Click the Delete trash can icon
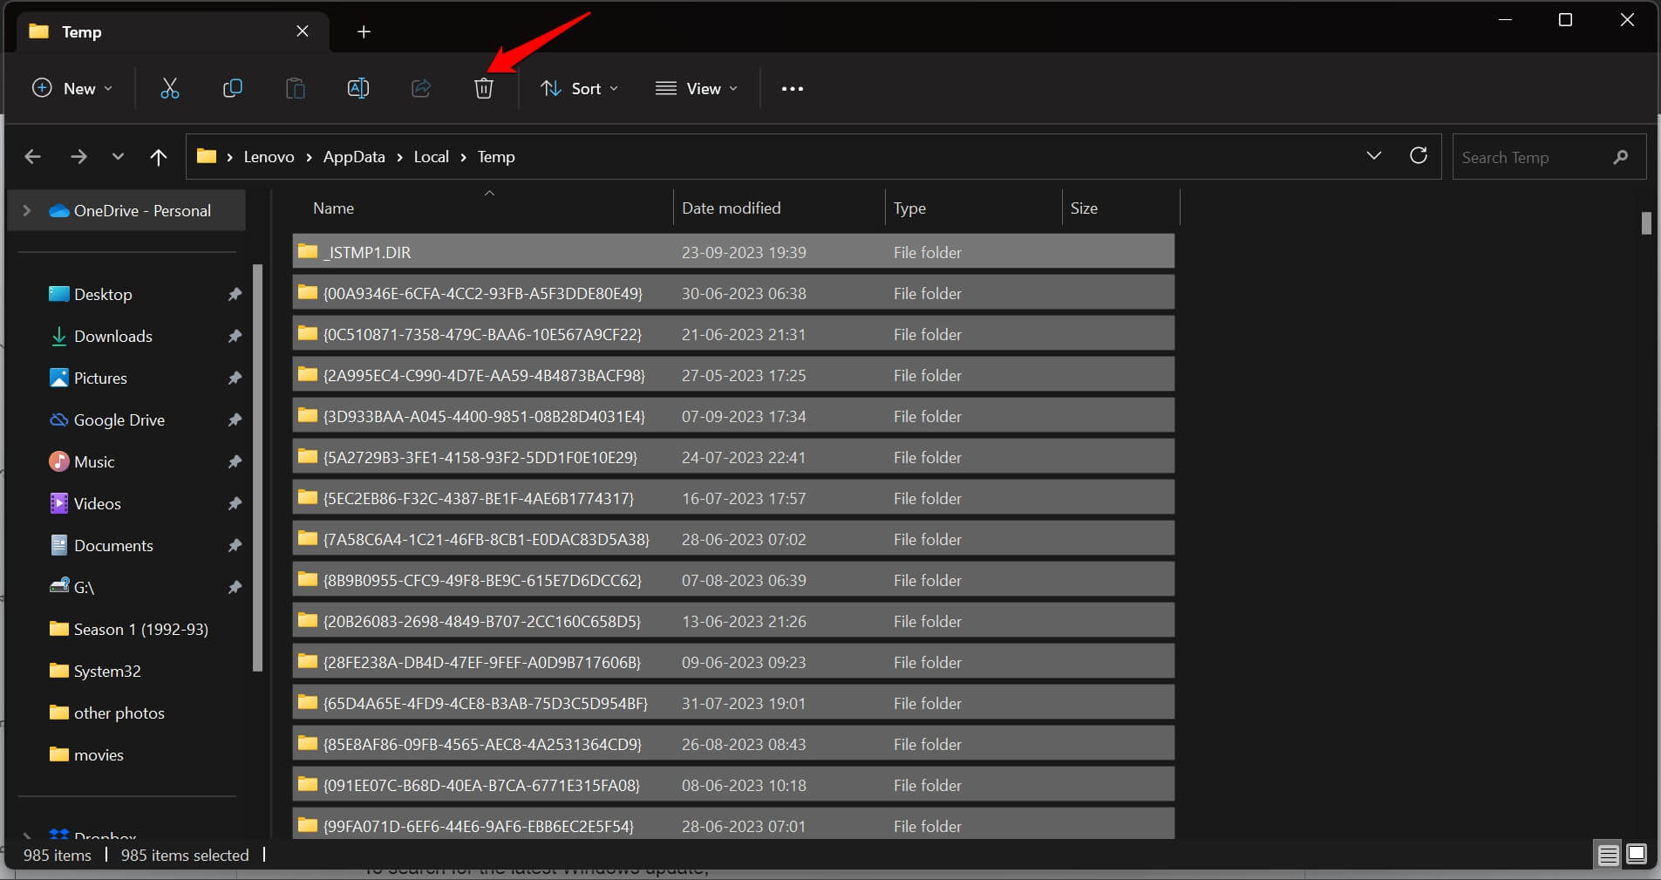 tap(484, 88)
